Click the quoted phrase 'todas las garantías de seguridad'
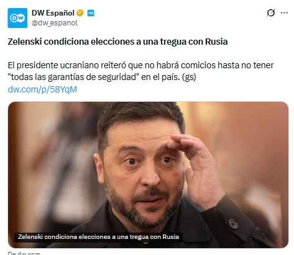The image size is (294, 255). click(x=73, y=77)
